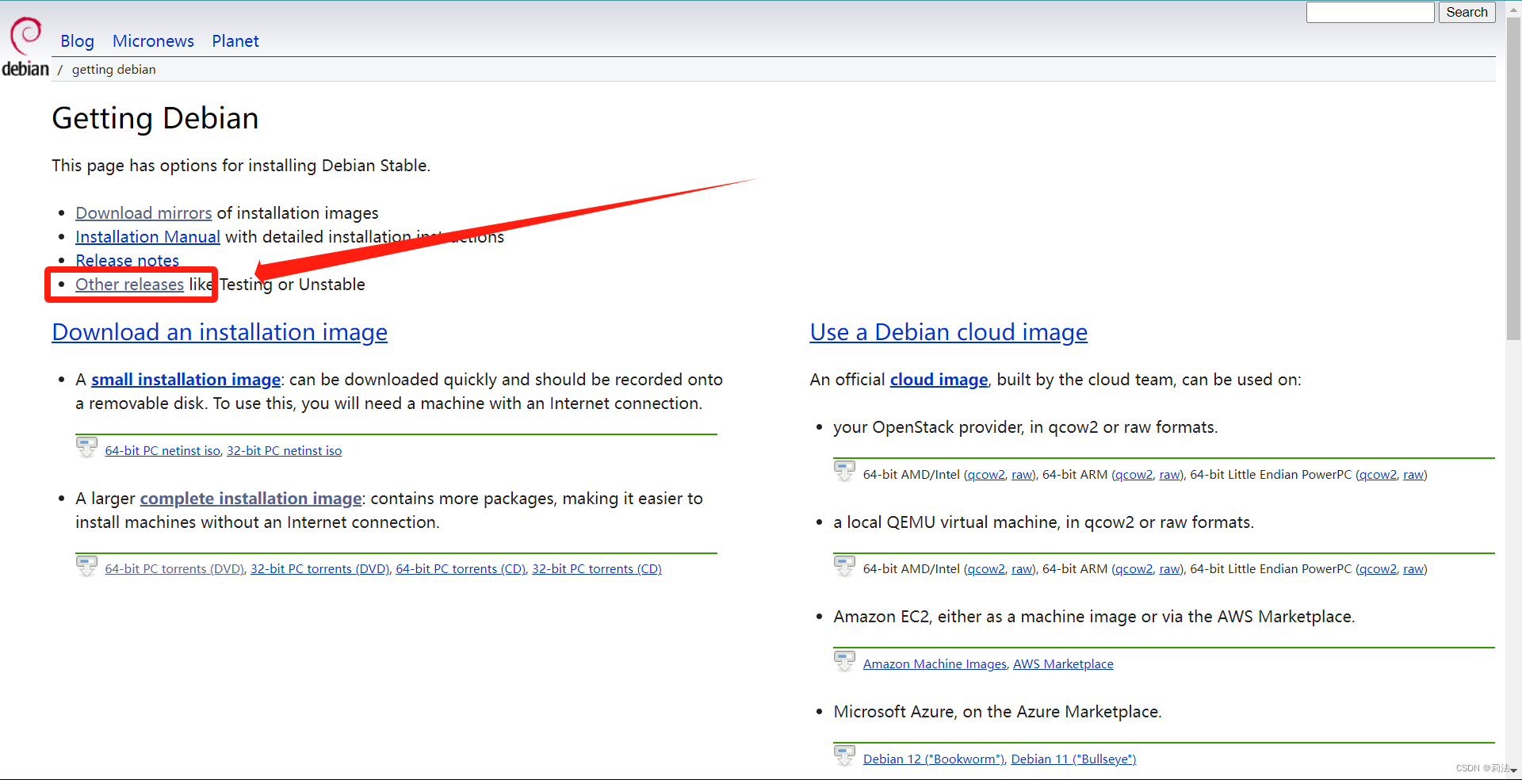
Task: Click the "getting debian" breadcrumb text
Action: [x=114, y=70]
